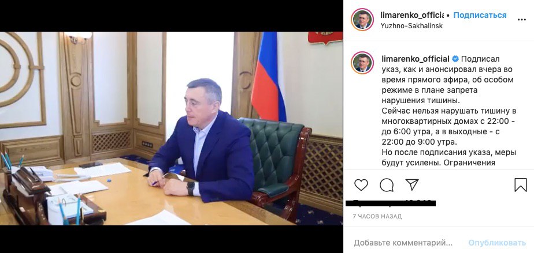Open comments via speech bubble icon
This screenshot has height=253, width=534.
[x=387, y=185]
